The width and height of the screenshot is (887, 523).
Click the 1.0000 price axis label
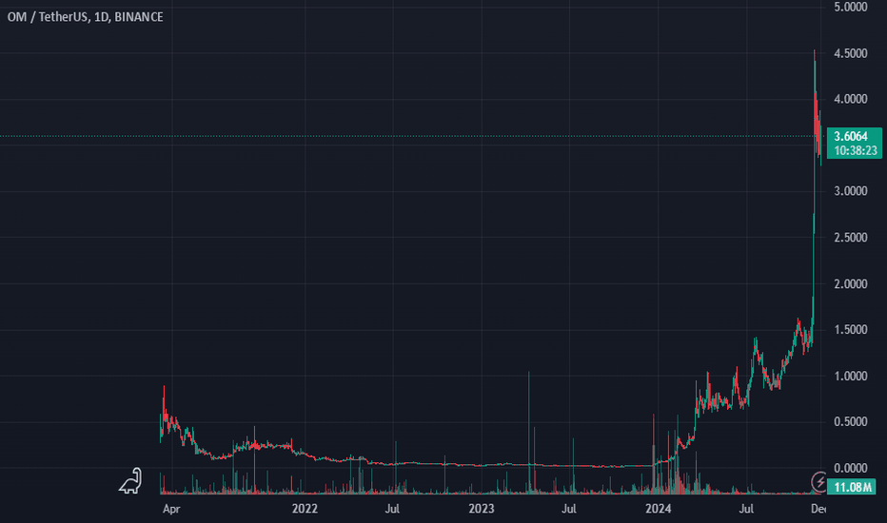tap(851, 376)
